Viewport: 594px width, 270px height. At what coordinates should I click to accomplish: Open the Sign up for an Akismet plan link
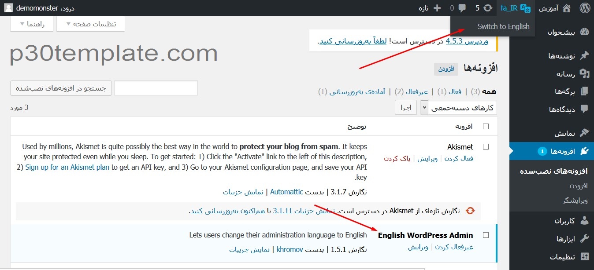[x=67, y=167]
